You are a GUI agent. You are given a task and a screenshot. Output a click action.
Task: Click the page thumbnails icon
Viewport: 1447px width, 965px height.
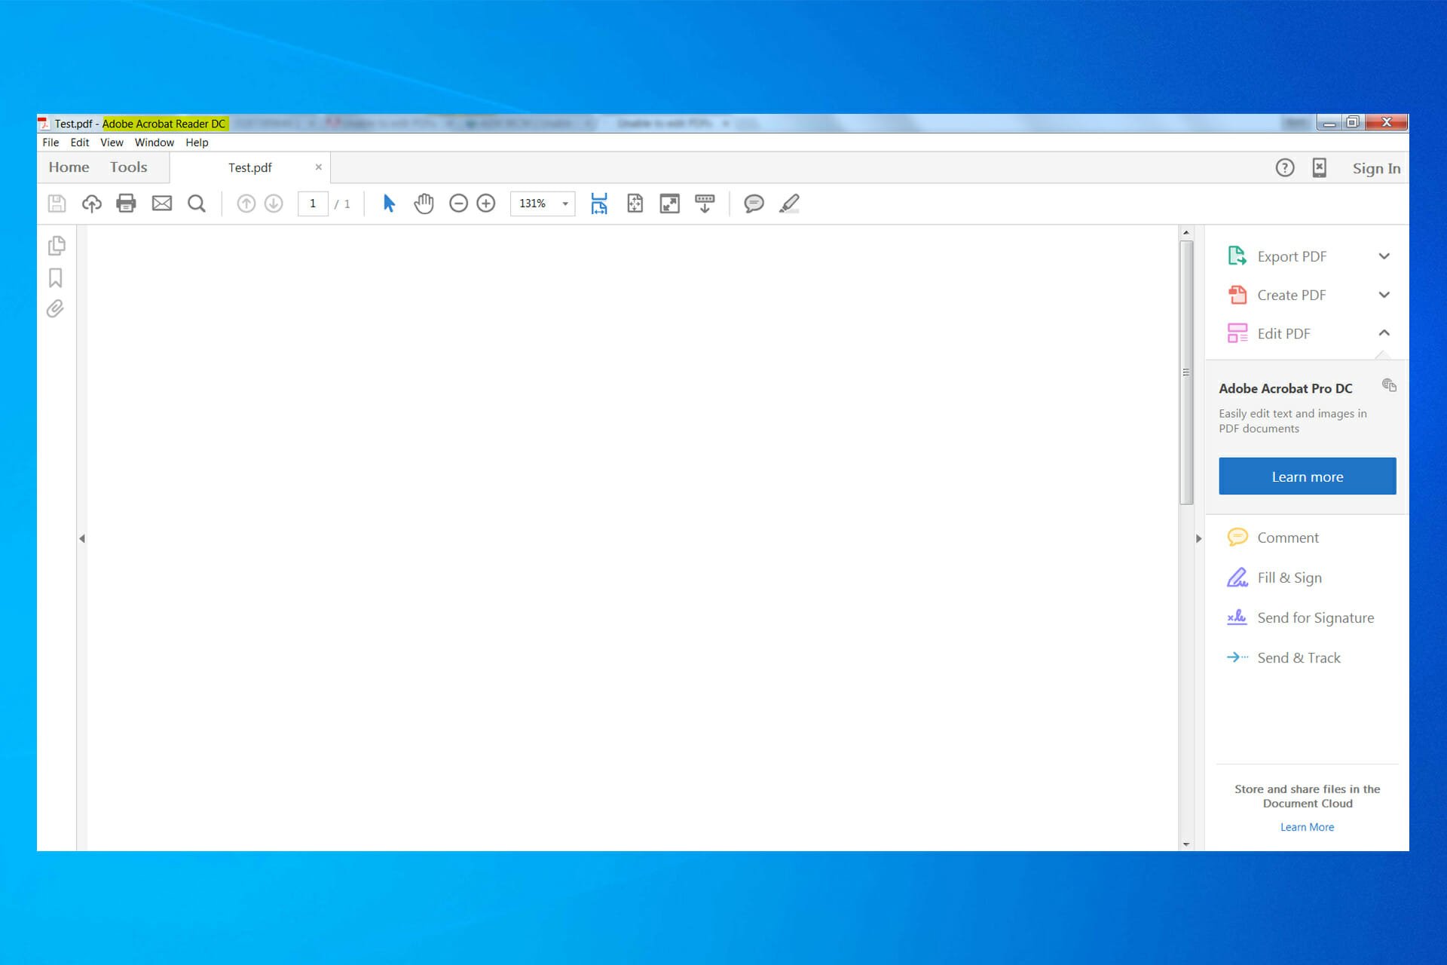56,244
